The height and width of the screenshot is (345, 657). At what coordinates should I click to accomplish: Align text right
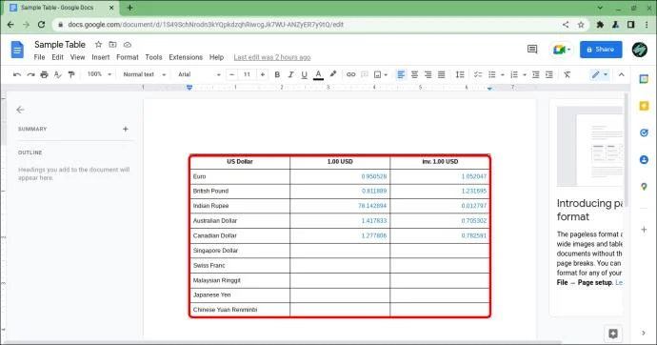pos(428,74)
